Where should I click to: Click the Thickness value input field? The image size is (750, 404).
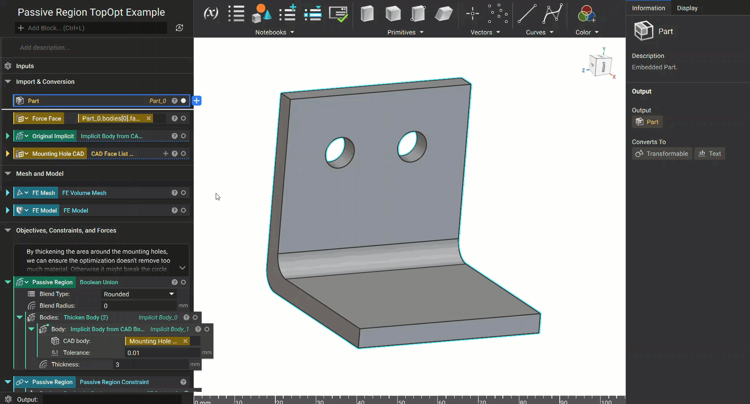151,364
